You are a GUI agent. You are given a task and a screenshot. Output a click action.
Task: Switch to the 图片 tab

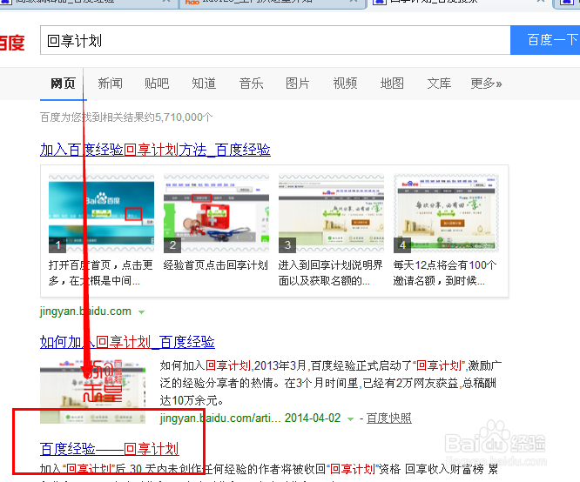pyautogui.click(x=298, y=84)
